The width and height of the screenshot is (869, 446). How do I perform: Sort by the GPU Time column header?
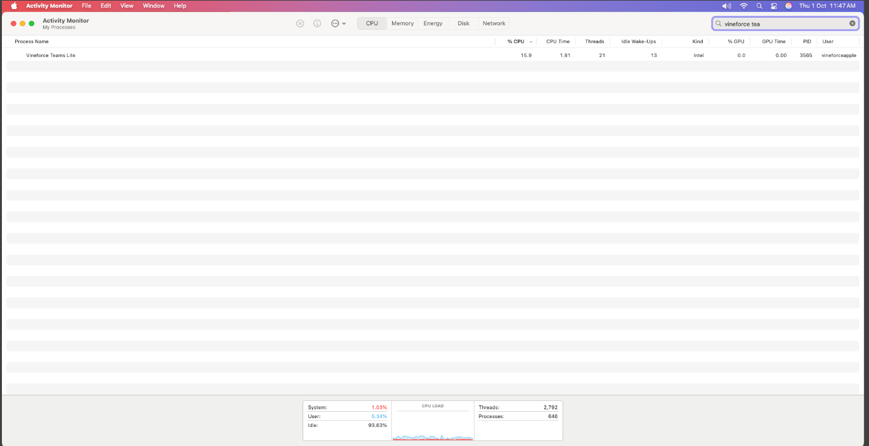point(773,41)
